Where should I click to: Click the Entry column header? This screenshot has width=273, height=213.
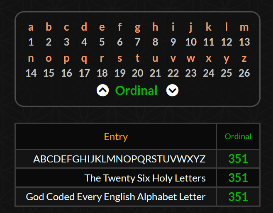click(x=116, y=136)
